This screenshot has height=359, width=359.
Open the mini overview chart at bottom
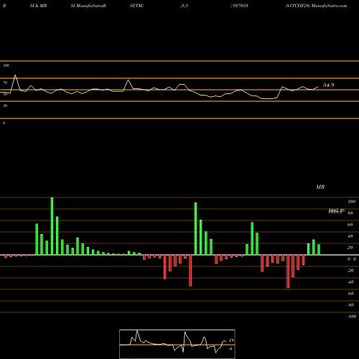point(177,344)
